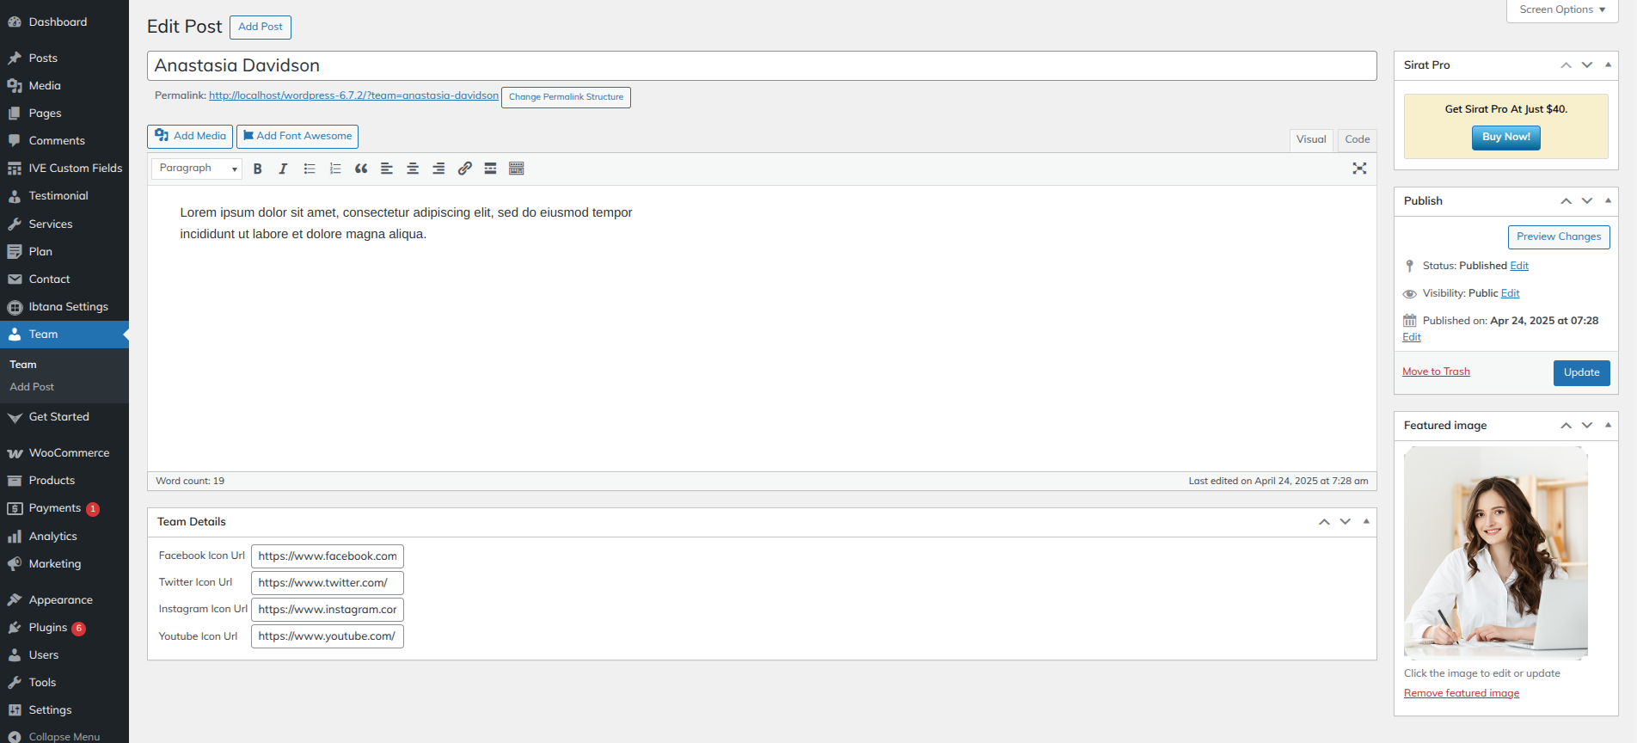Open WooCommerce in the admin sidebar
Viewport: 1637px width, 743px height.
click(69, 453)
